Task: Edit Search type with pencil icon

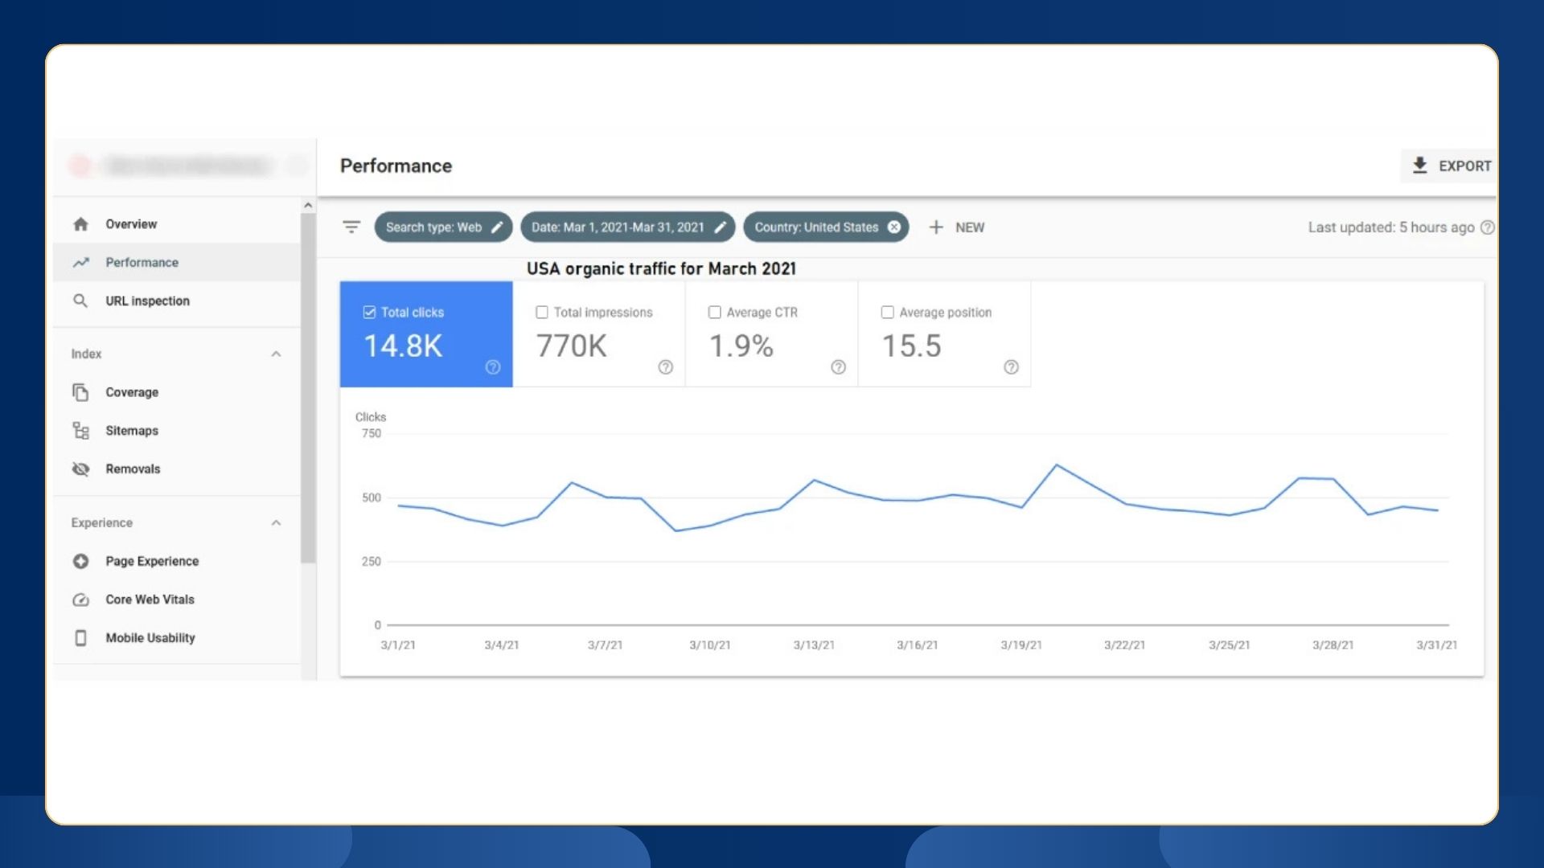Action: coord(497,227)
